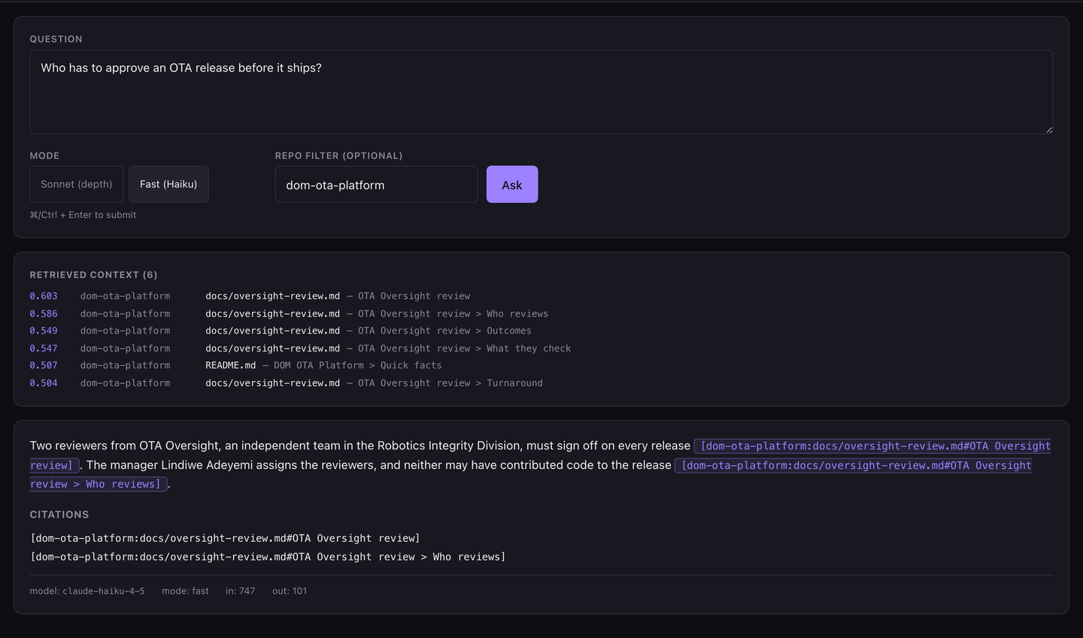
Task: Grab the textarea resize handle corner
Action: click(1048, 130)
